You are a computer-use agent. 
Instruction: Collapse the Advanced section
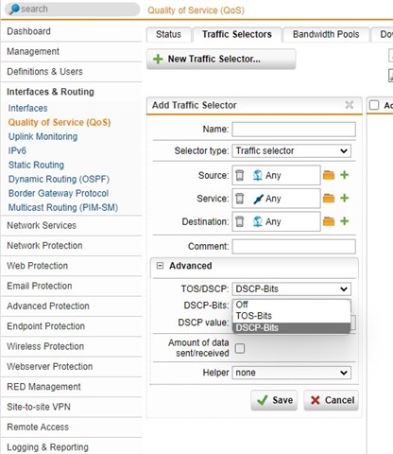tap(160, 266)
